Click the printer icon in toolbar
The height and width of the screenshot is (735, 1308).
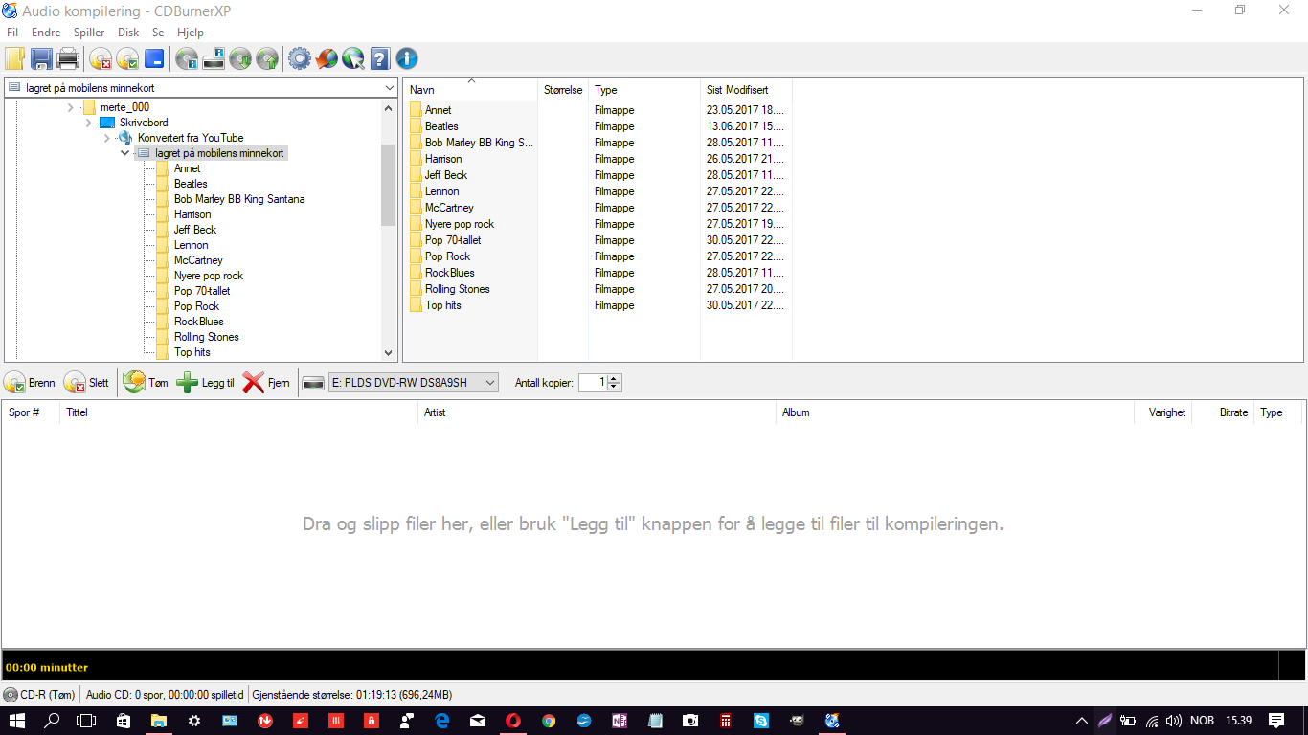tap(68, 59)
